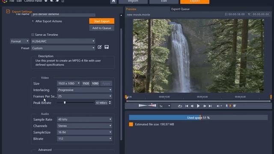Open the Edit menu
The width and height of the screenshot is (274, 154).
point(19,1)
